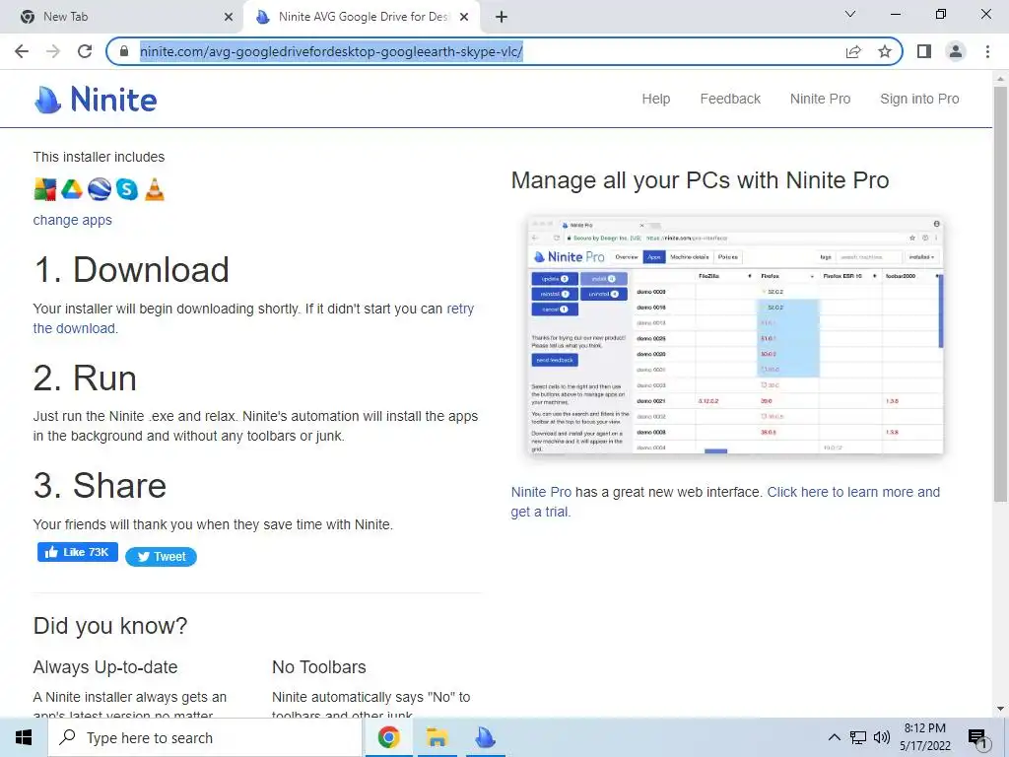The height and width of the screenshot is (757, 1009).
Task: Show hidden system tray icons
Action: (834, 737)
